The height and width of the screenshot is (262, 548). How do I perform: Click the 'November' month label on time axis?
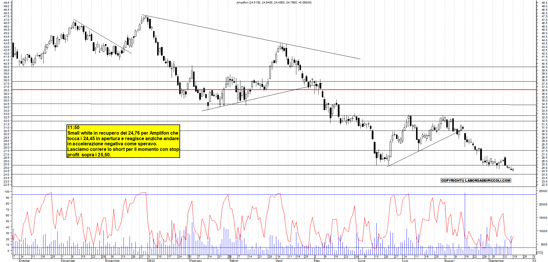click(68, 261)
